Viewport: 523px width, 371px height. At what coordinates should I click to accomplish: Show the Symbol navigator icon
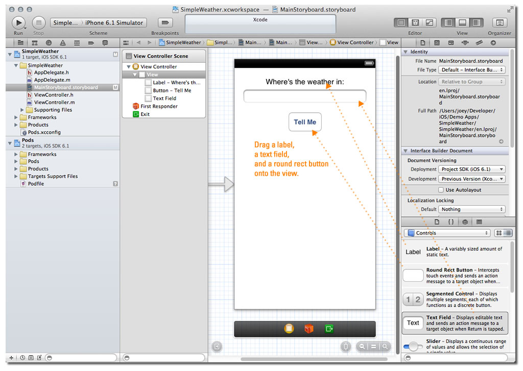34,43
